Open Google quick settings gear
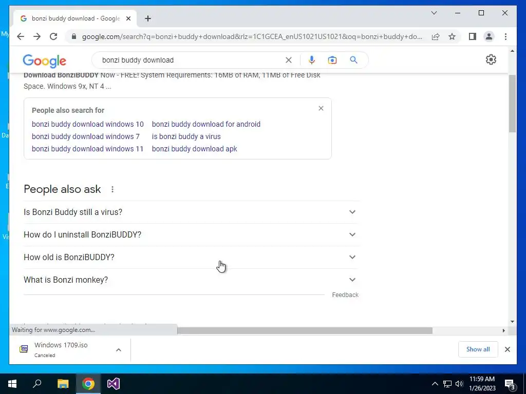The image size is (526, 394). click(491, 60)
